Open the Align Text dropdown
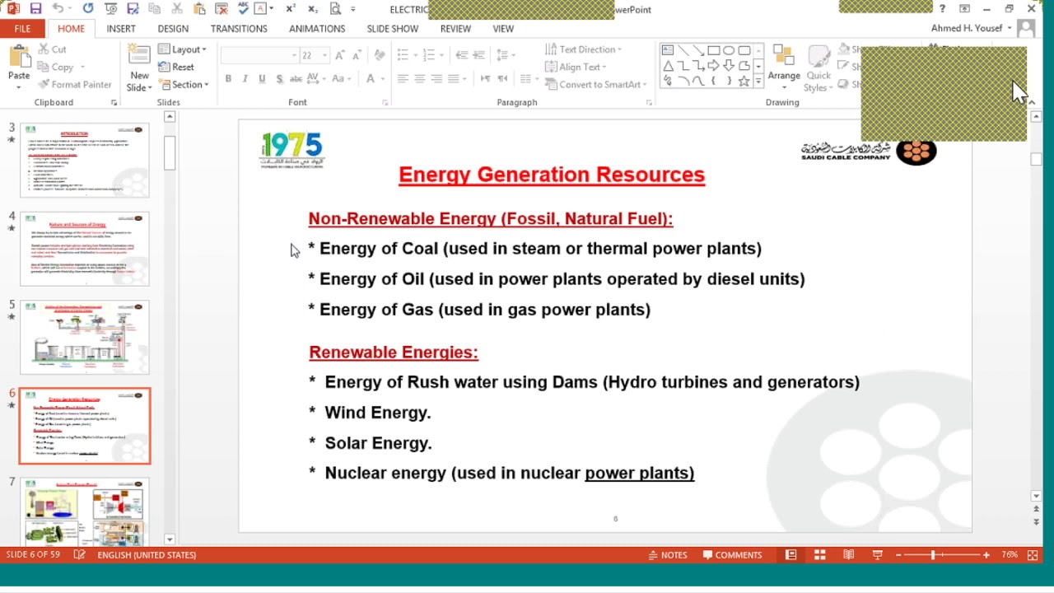The image size is (1054, 593). tap(576, 67)
